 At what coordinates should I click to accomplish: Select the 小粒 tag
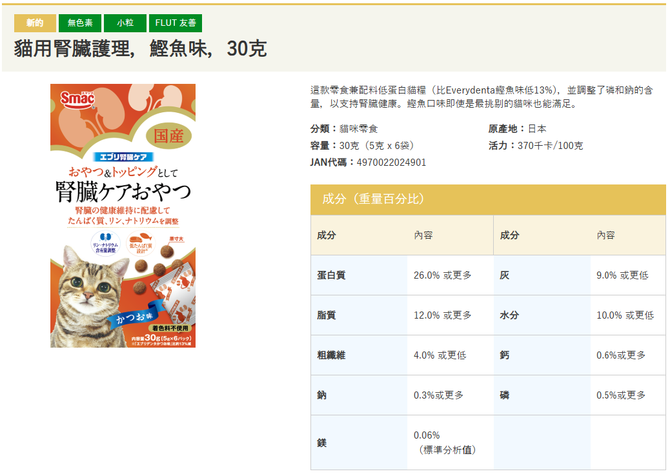[x=125, y=23]
